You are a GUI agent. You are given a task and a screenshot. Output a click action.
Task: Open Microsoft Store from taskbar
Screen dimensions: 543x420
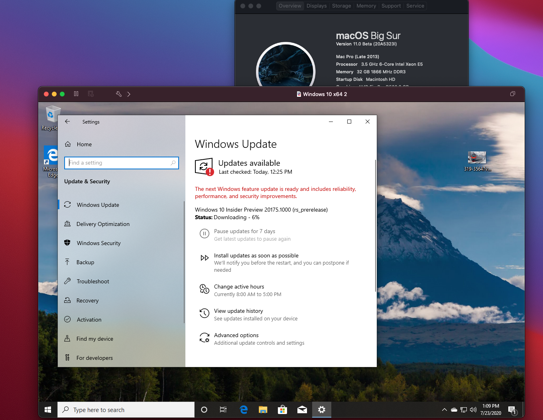[283, 410]
